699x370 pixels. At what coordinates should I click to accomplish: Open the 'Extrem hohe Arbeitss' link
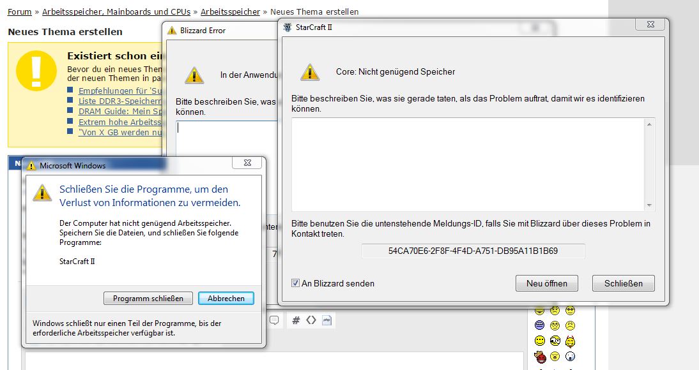coord(120,122)
